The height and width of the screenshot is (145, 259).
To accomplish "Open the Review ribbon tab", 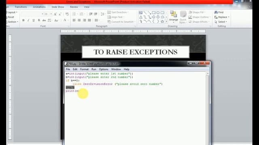I will [74, 7].
